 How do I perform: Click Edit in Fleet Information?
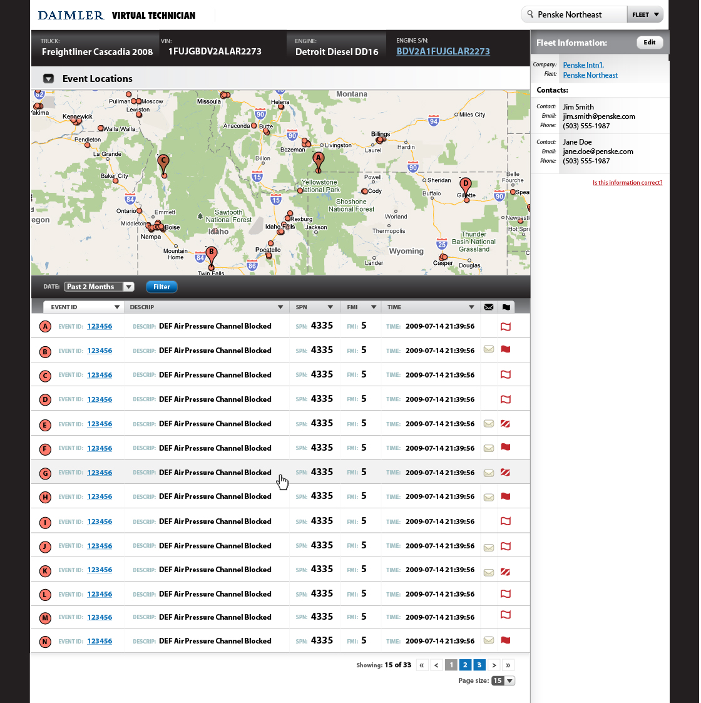click(650, 42)
